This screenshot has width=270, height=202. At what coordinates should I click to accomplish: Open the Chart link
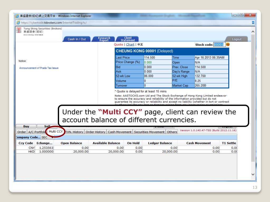tap(130, 44)
